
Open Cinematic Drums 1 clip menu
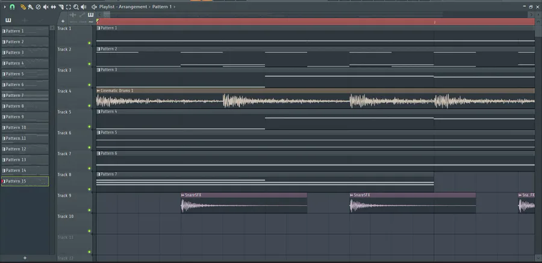99,90
